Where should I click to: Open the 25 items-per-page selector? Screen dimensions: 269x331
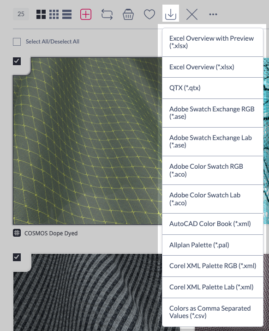pos(21,14)
